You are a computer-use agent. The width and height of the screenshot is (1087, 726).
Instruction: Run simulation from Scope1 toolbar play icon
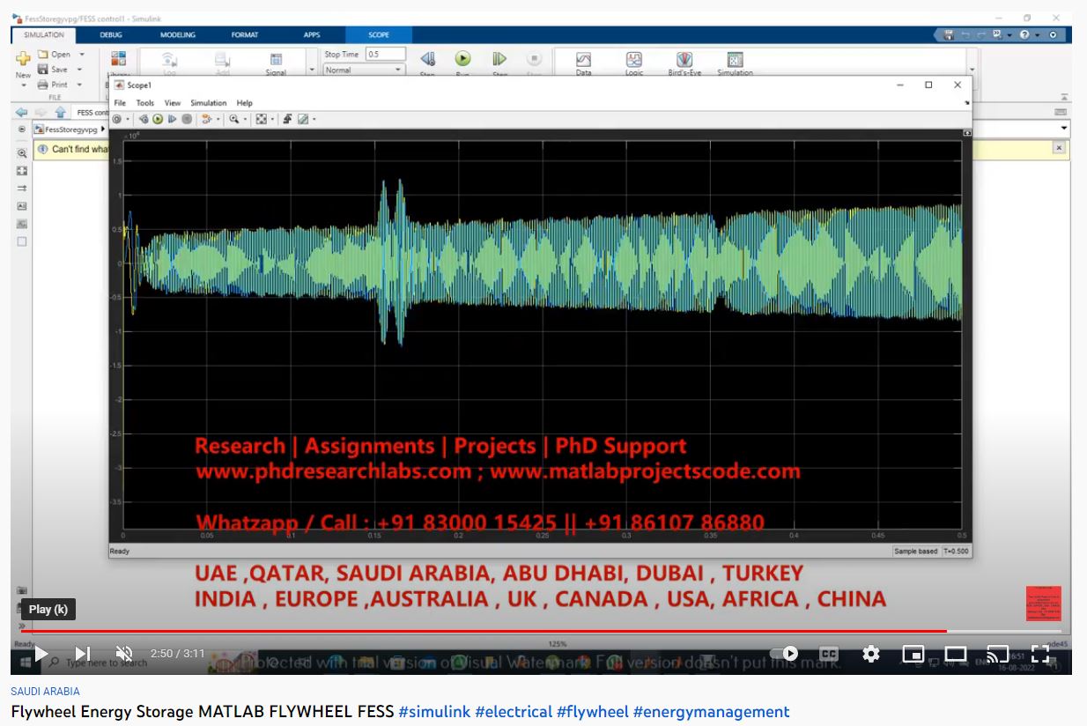pyautogui.click(x=158, y=119)
